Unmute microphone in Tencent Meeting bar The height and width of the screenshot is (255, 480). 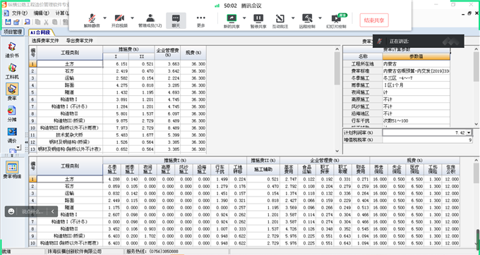[x=92, y=20]
